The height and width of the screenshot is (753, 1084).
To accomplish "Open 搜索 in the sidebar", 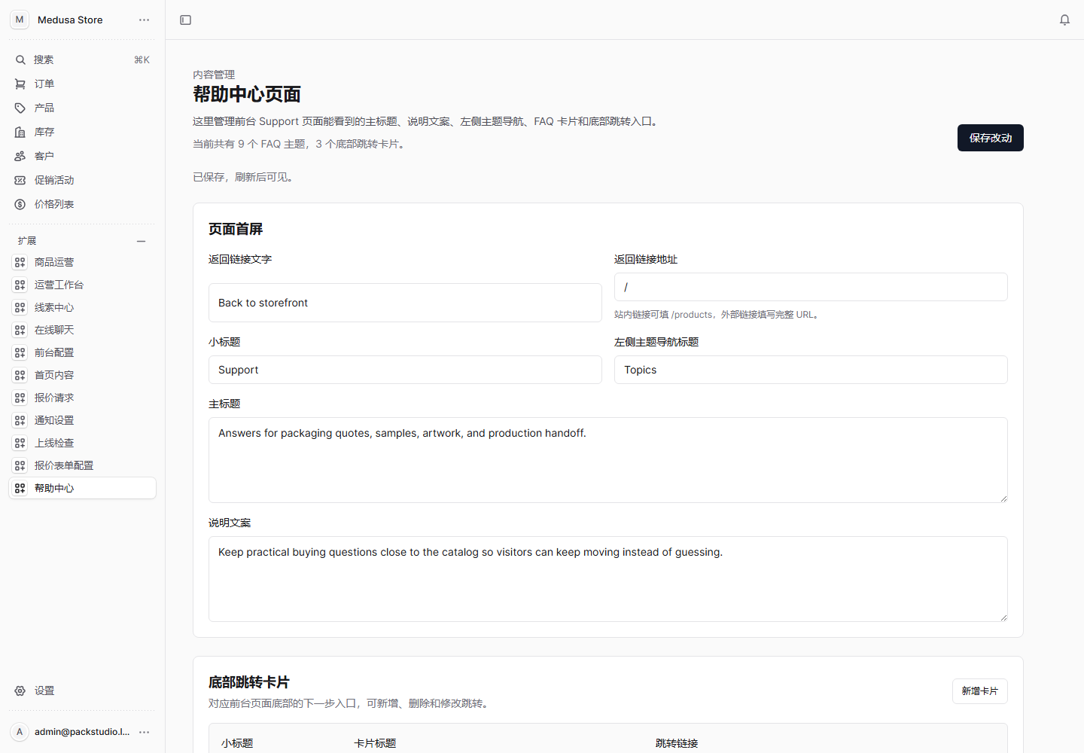I will [83, 59].
